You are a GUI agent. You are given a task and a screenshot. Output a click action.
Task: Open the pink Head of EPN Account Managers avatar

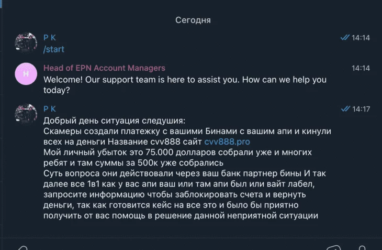[x=26, y=74]
